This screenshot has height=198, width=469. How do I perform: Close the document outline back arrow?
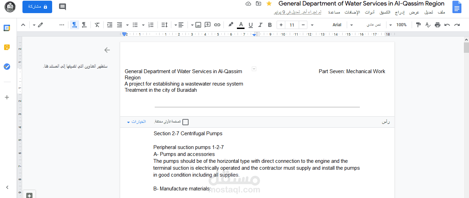click(107, 50)
